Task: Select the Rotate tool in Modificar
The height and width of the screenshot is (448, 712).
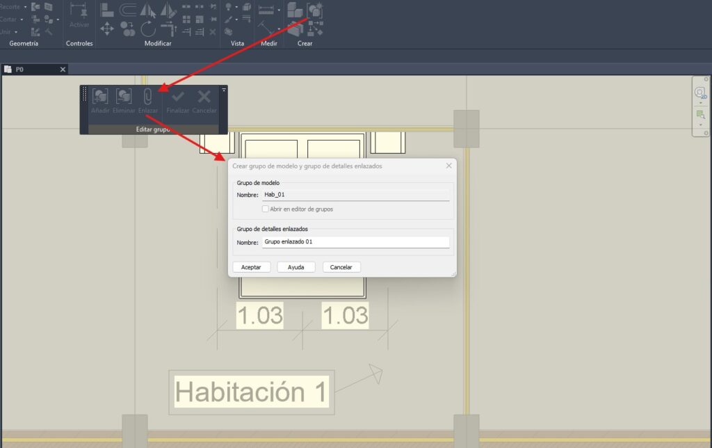Action: point(148,29)
